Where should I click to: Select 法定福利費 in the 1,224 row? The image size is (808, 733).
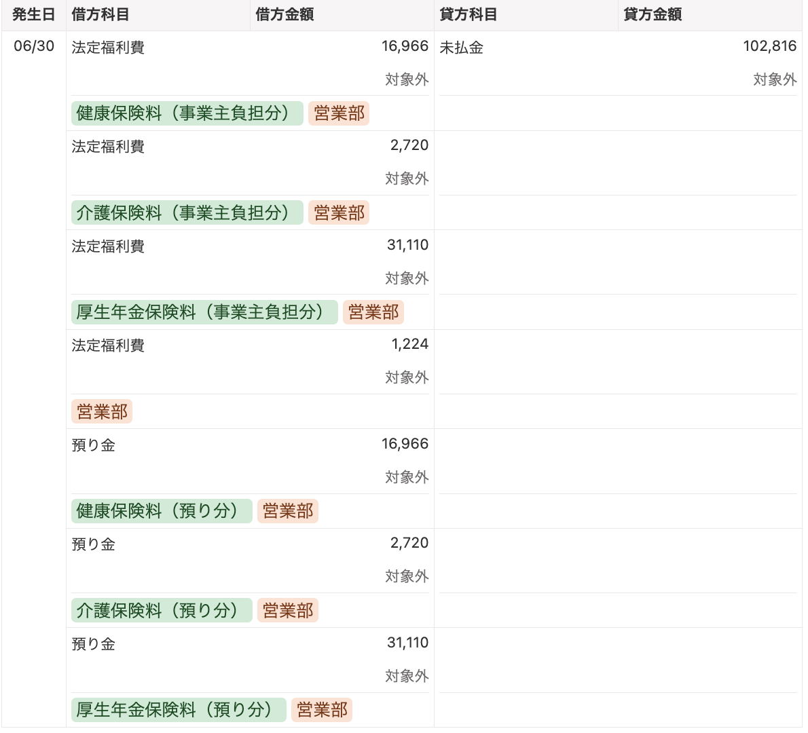pyautogui.click(x=108, y=345)
